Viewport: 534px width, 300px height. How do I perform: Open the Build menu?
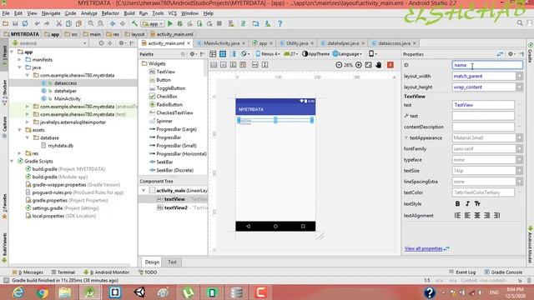129,13
